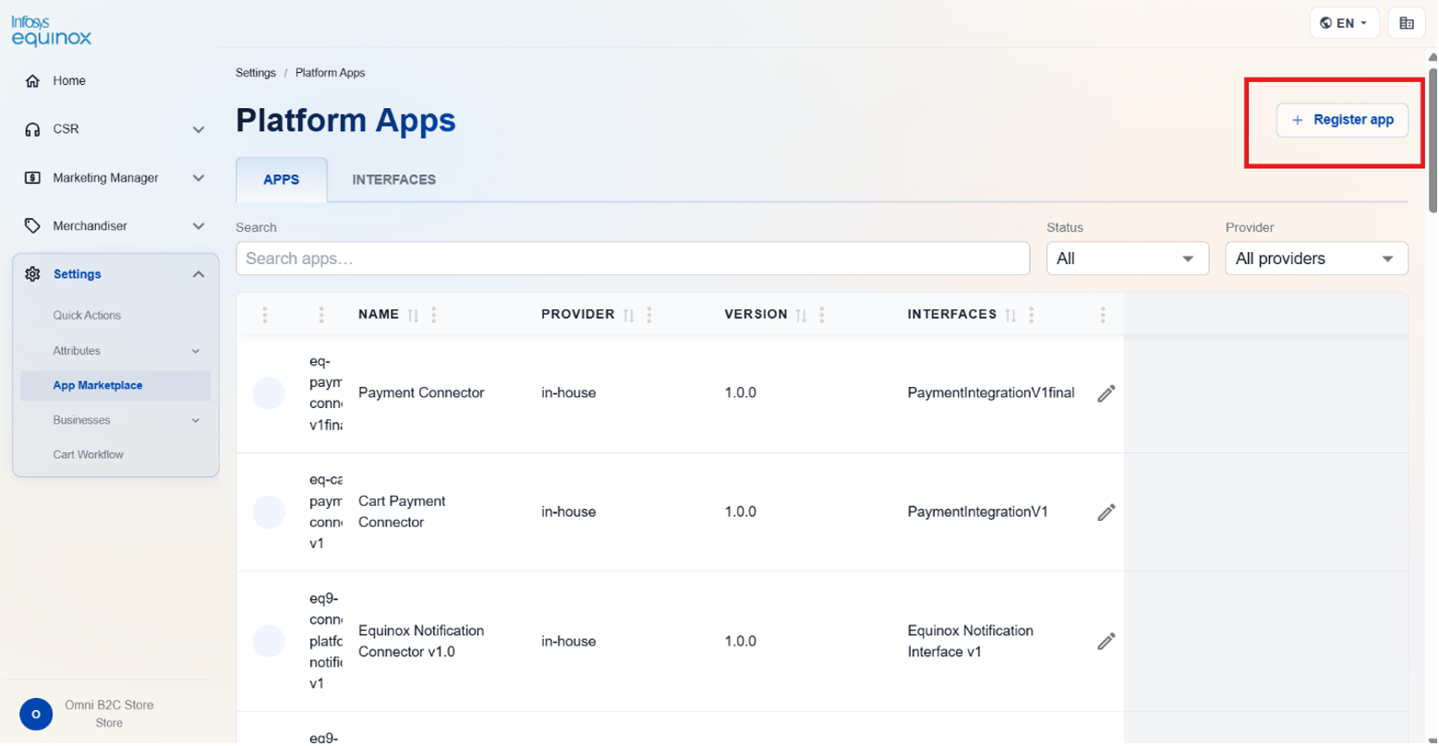Click the Infosys Equinox logo

(x=52, y=30)
